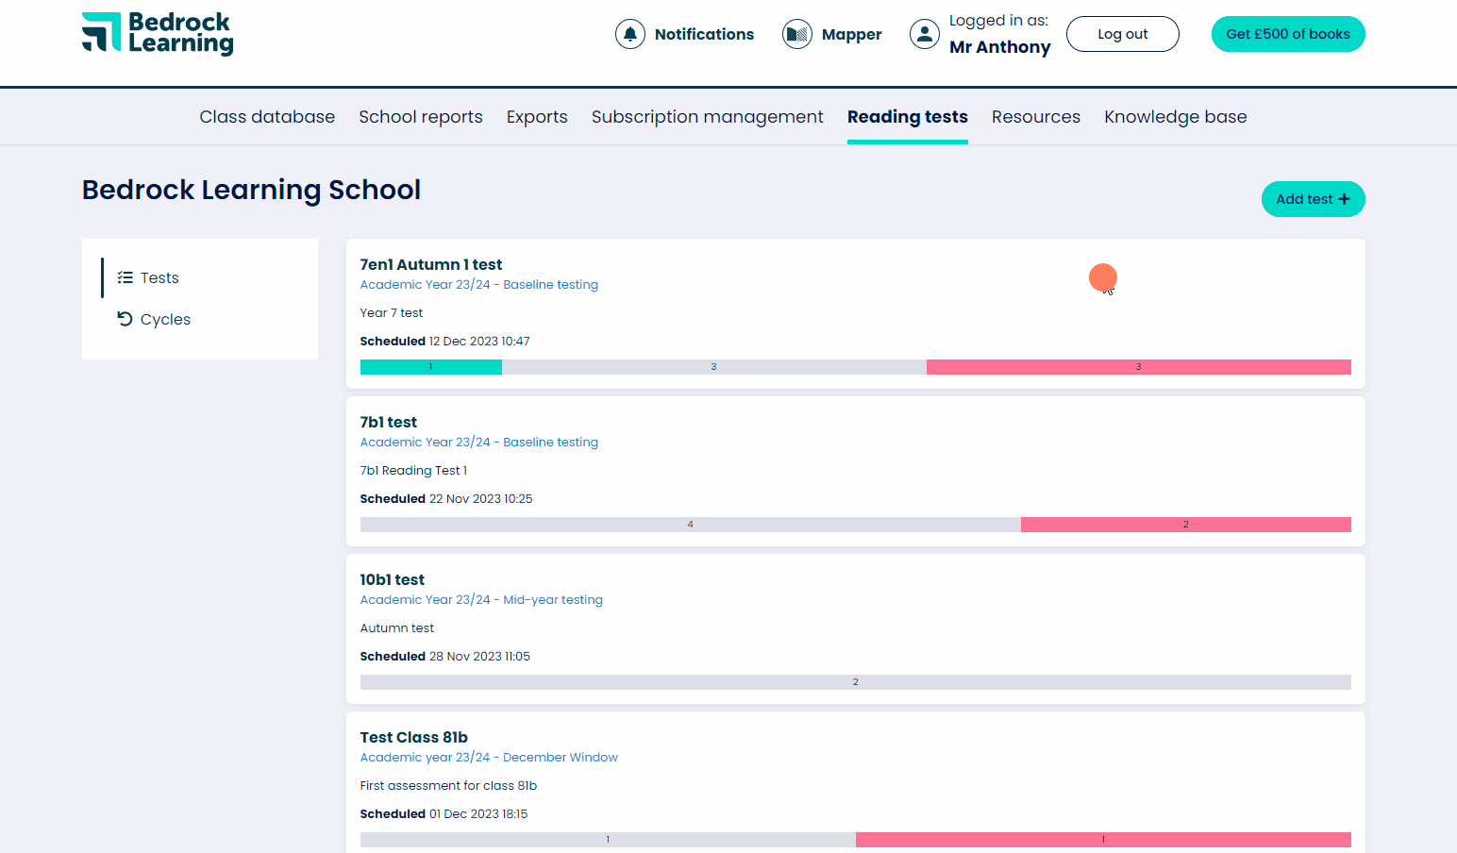Click the plus icon on Add test
The width and height of the screenshot is (1457, 853).
[1345, 198]
